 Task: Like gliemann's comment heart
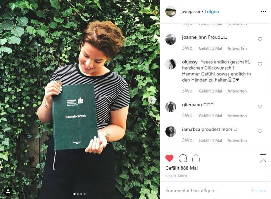click(x=260, y=107)
